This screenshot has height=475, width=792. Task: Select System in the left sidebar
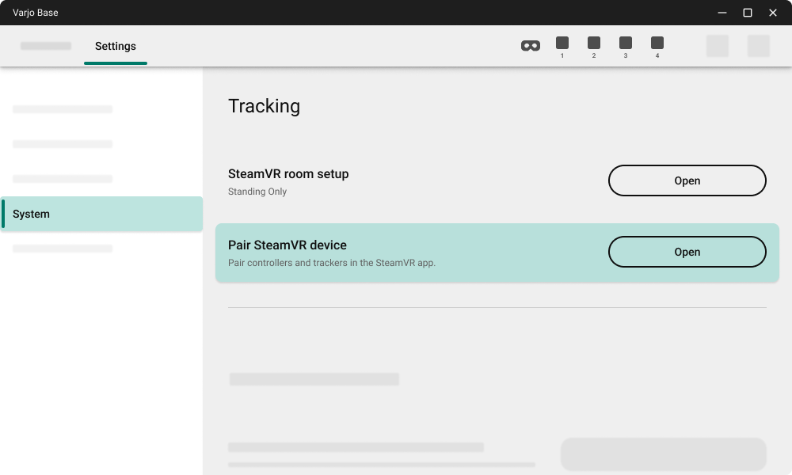[x=101, y=214]
